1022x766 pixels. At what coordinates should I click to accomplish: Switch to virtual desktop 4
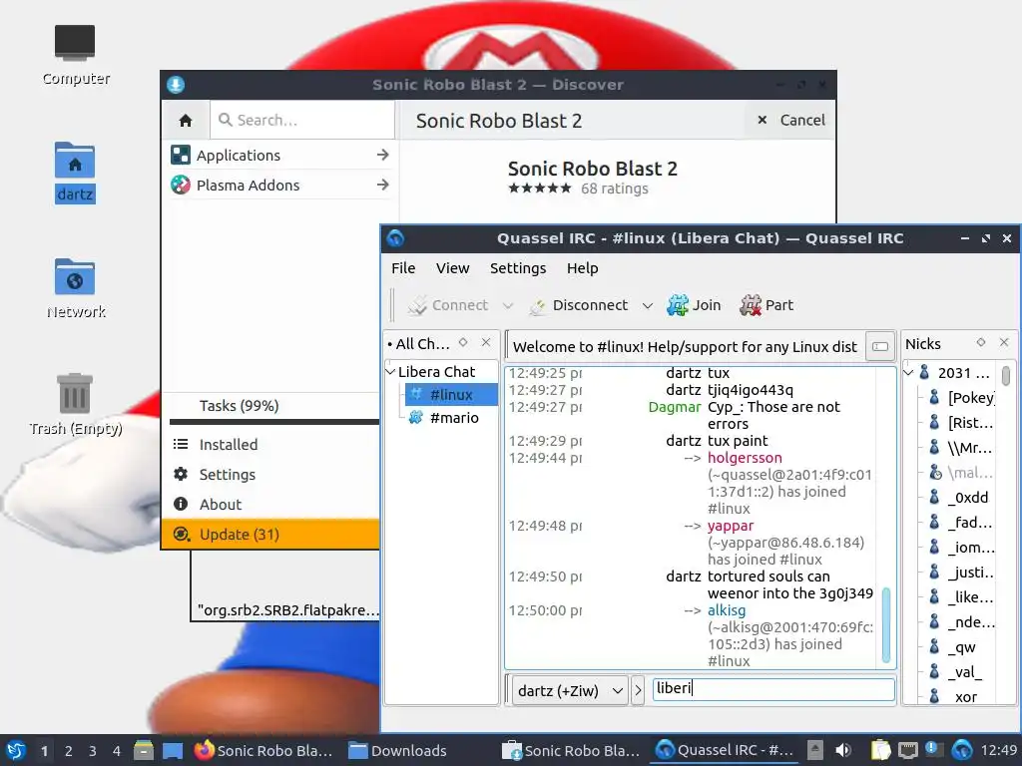(117, 751)
